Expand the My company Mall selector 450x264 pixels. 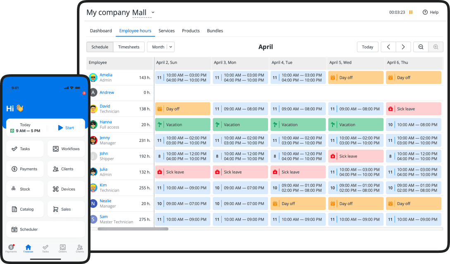(153, 12)
